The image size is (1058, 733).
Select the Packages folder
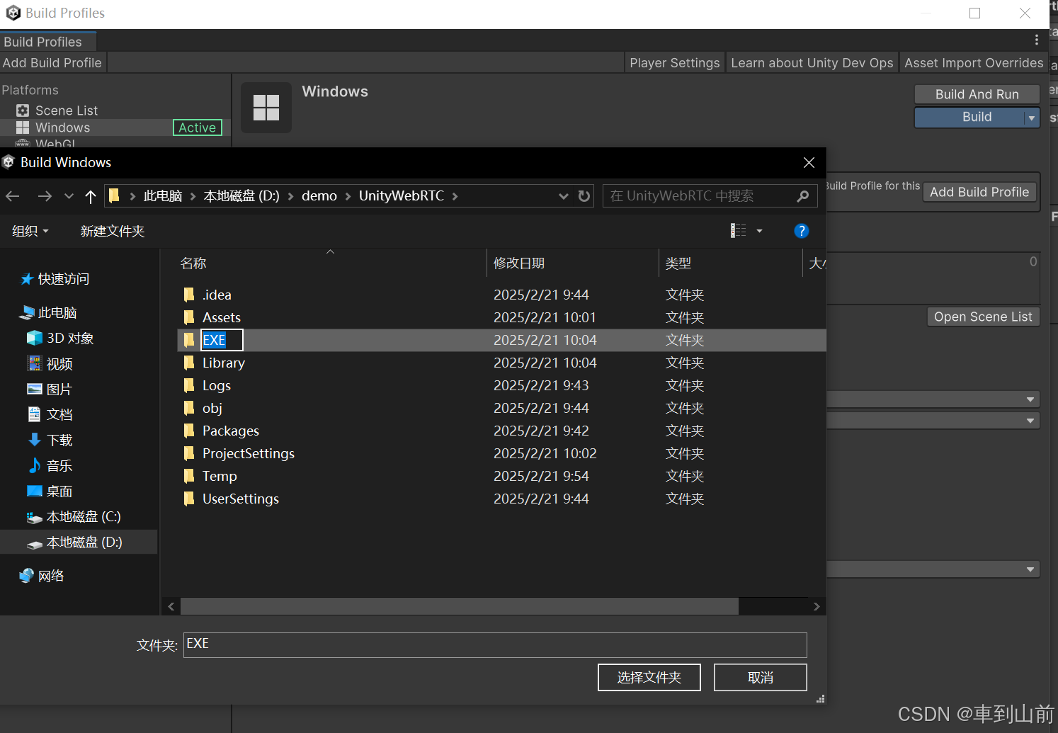[x=230, y=431]
